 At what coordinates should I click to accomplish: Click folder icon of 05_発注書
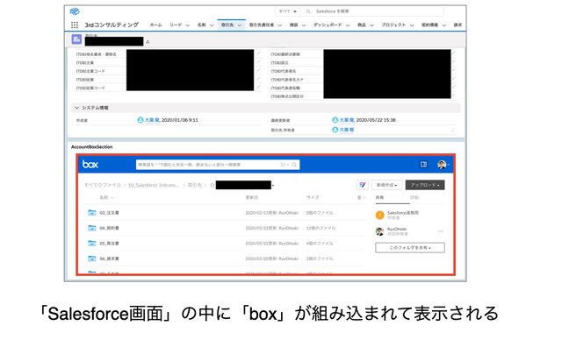92,243
